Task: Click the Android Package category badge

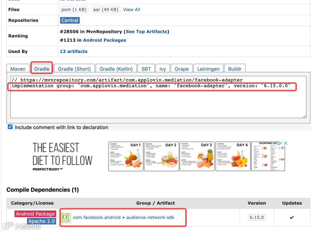Action: pos(35,214)
